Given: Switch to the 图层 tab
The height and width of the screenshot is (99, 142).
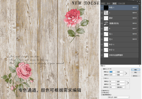Looking at the screenshot, I should coord(103,4).
